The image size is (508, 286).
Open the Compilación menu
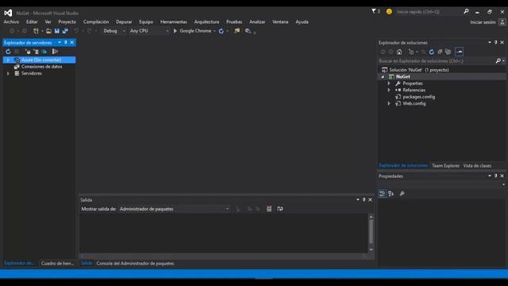coord(96,21)
